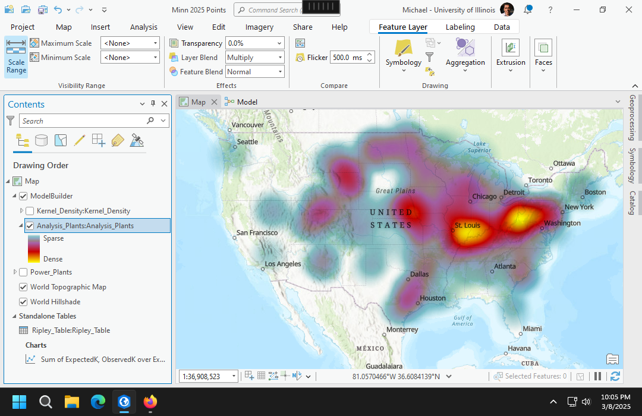This screenshot has width=642, height=416.
Task: Pause map drawing in the status bar
Action: coord(598,376)
